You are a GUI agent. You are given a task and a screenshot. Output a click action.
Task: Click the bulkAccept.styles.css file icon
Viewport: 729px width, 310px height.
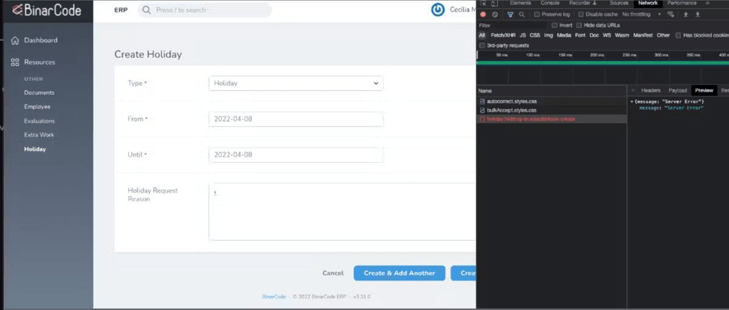[x=482, y=111]
